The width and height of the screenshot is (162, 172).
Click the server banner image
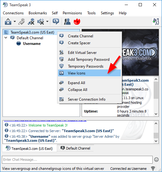[140, 52]
